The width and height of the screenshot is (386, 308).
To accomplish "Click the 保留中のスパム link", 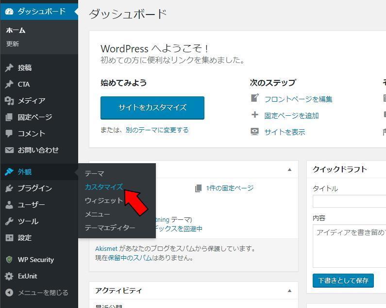I will coord(130,258).
